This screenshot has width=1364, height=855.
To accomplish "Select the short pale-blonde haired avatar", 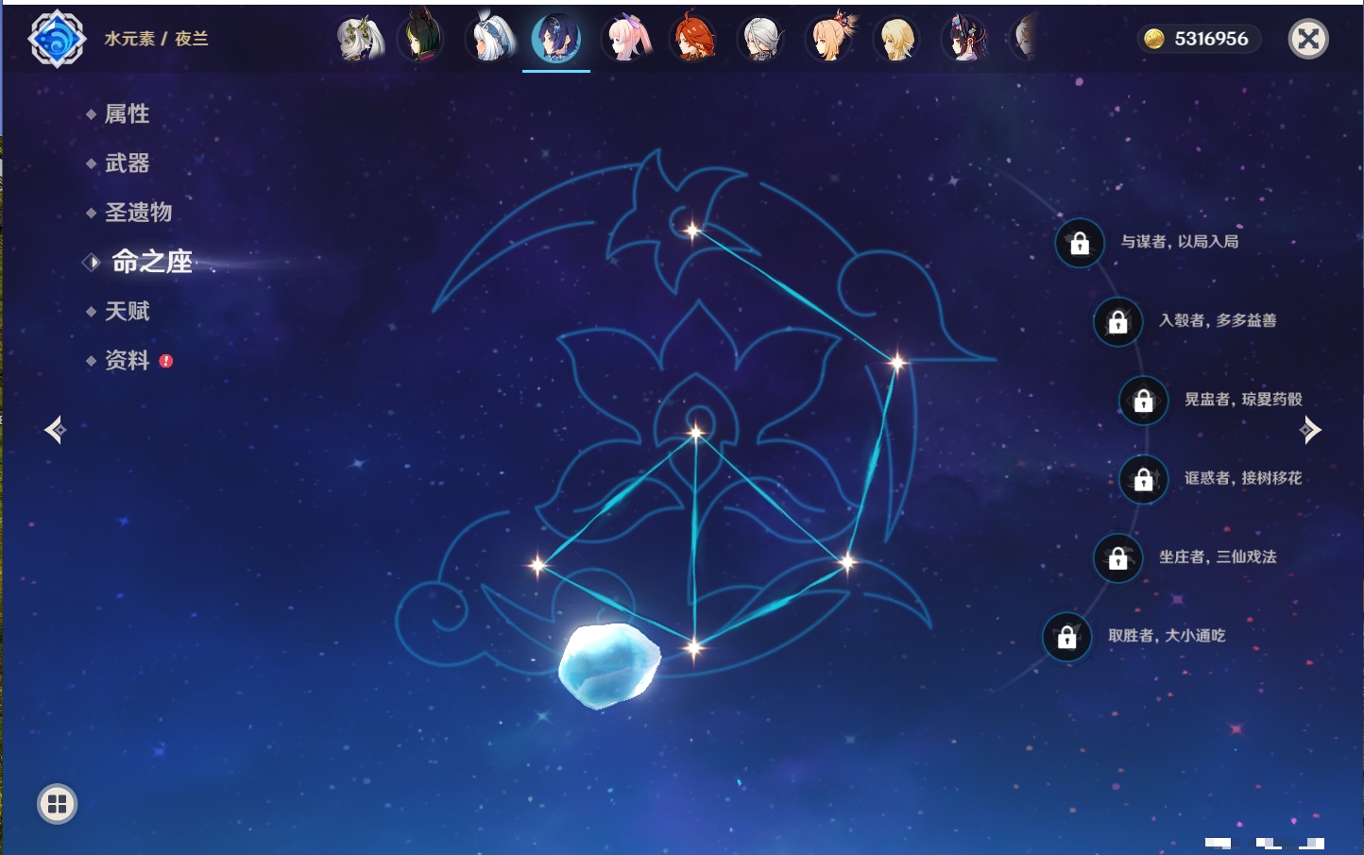I will click(896, 39).
